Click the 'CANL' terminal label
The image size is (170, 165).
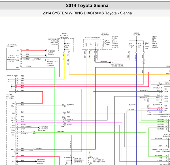[12, 130]
